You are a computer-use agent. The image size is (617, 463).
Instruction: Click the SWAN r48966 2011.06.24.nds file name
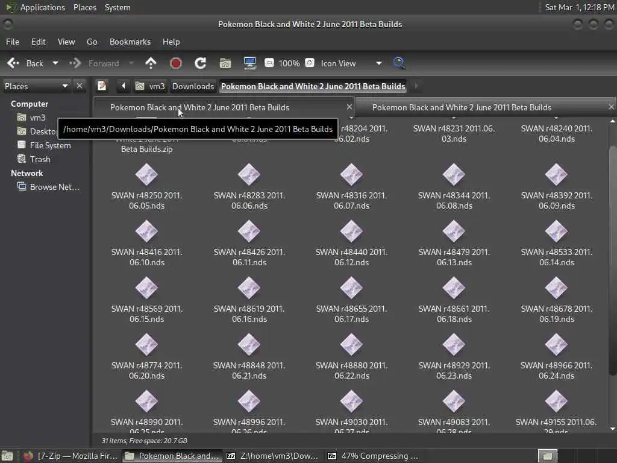556,371
